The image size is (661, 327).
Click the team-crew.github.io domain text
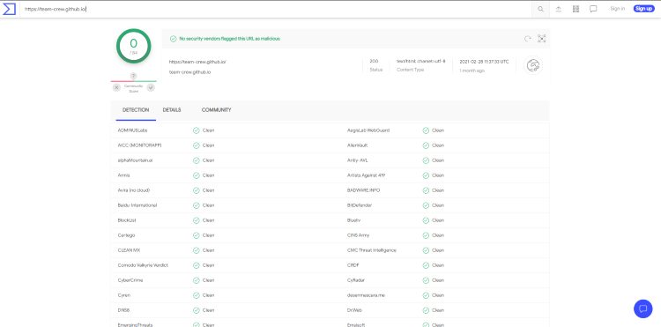tap(189, 72)
